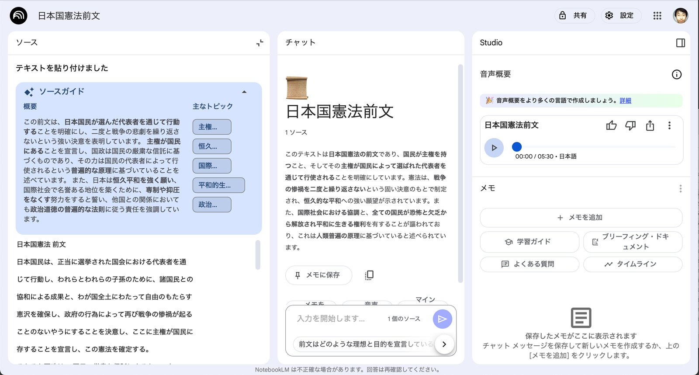The width and height of the screenshot is (699, 375).
Task: Show next suggested question arrow
Action: [444, 344]
